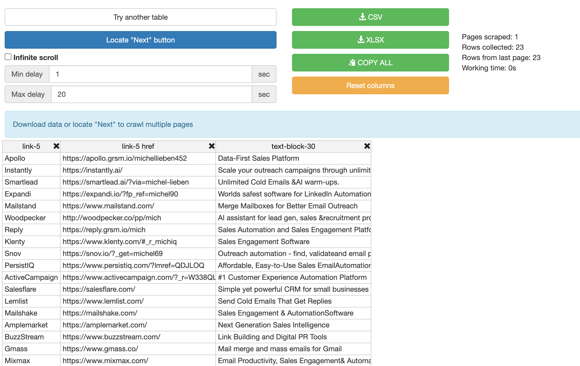Remove the text-block-30 column via X icon

(x=367, y=146)
